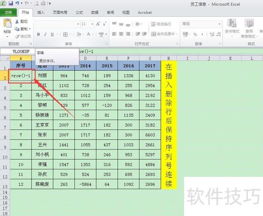This screenshot has height=216, width=263.
Task: Switch to the Formulas ribbon tab
Action: pyautogui.click(x=79, y=13)
